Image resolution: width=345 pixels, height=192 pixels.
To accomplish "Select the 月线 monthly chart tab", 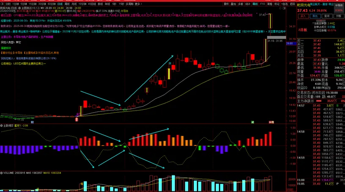I will coord(75,4).
